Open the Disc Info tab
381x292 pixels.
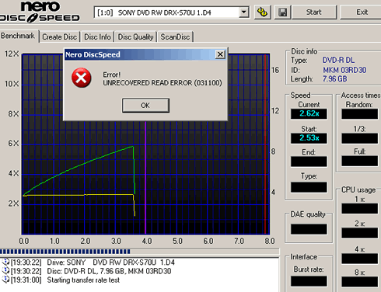tap(97, 37)
